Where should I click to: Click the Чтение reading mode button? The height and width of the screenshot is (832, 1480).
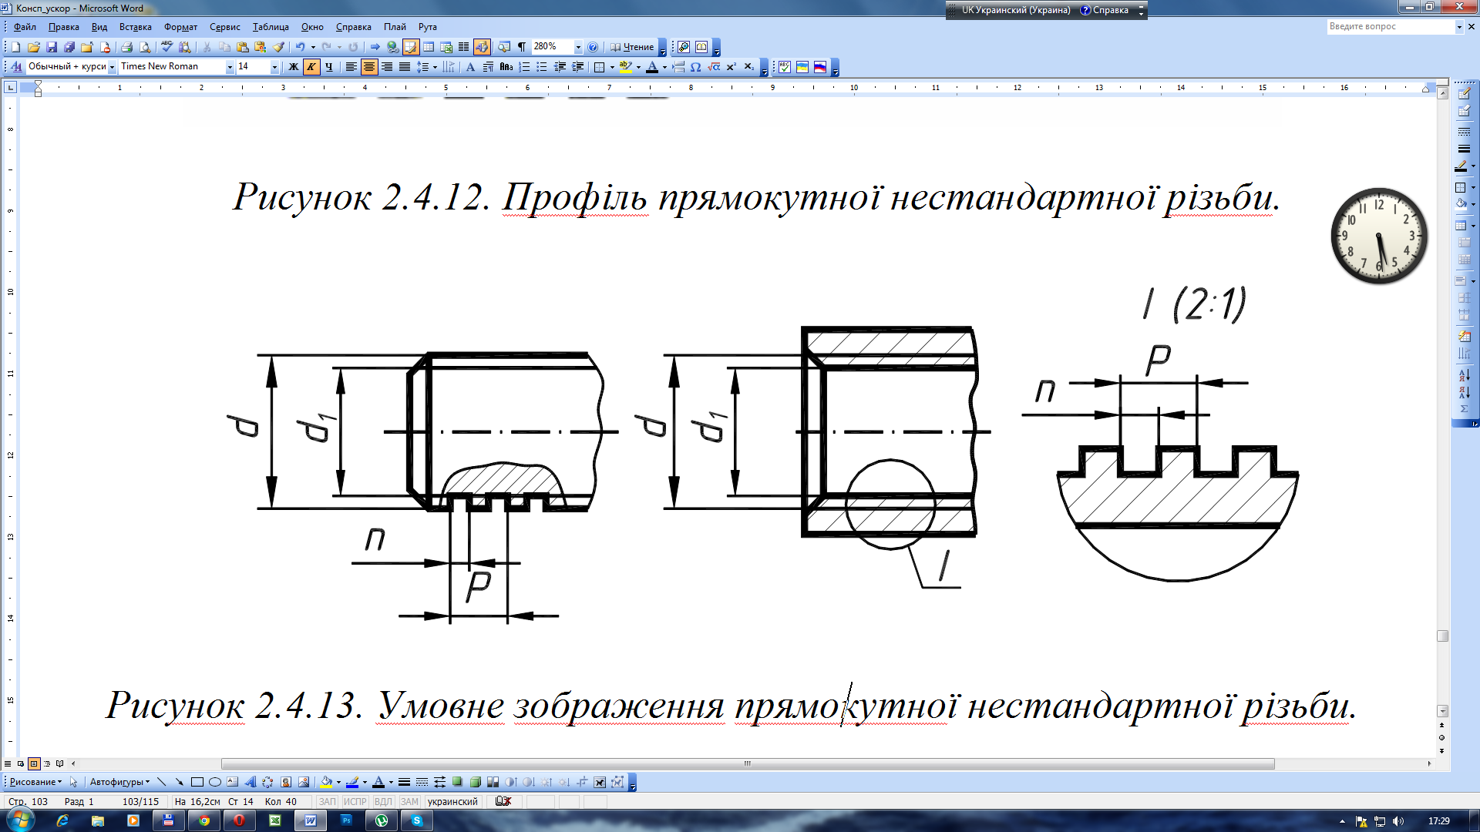tap(632, 47)
